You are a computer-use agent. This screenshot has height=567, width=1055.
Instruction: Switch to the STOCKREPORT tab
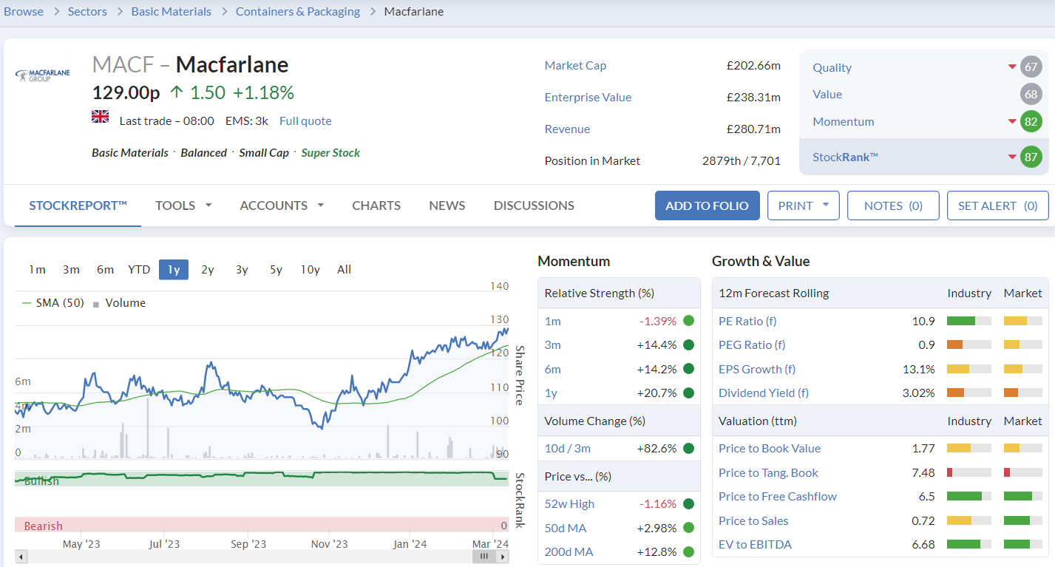pyautogui.click(x=78, y=206)
